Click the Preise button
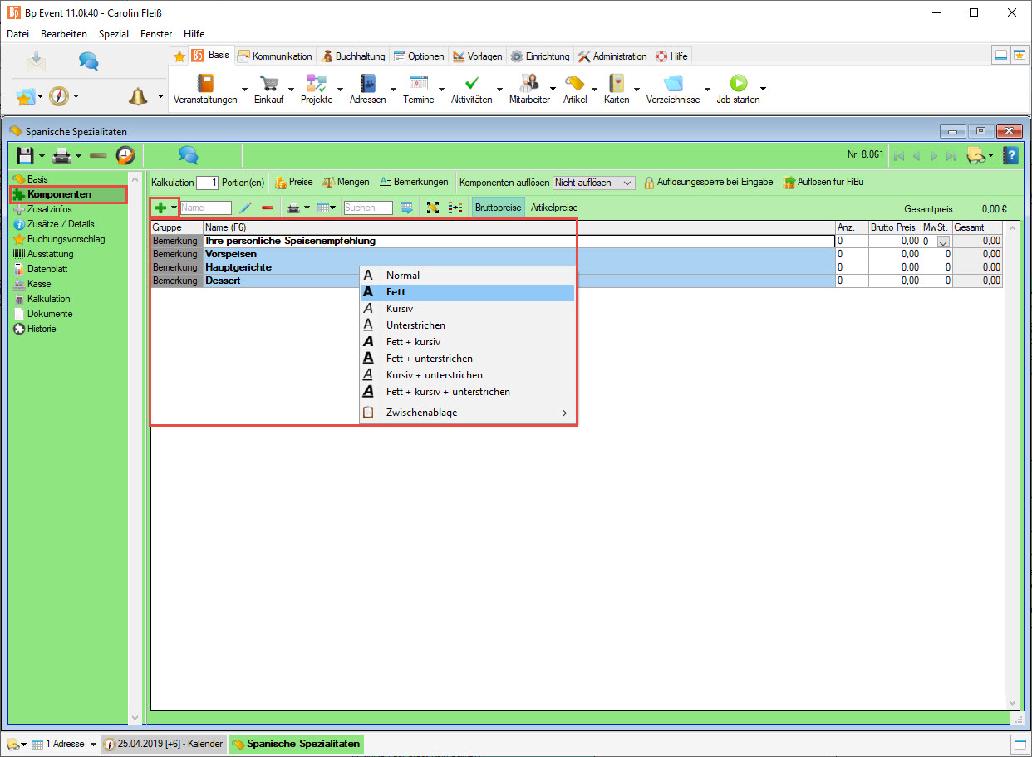The image size is (1032, 757). (x=293, y=182)
